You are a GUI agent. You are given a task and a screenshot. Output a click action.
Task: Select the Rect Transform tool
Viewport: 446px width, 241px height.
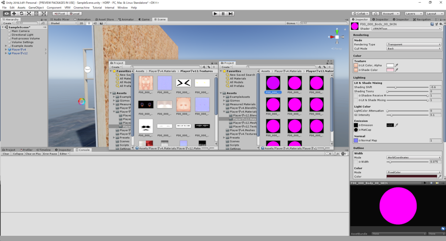click(x=36, y=13)
